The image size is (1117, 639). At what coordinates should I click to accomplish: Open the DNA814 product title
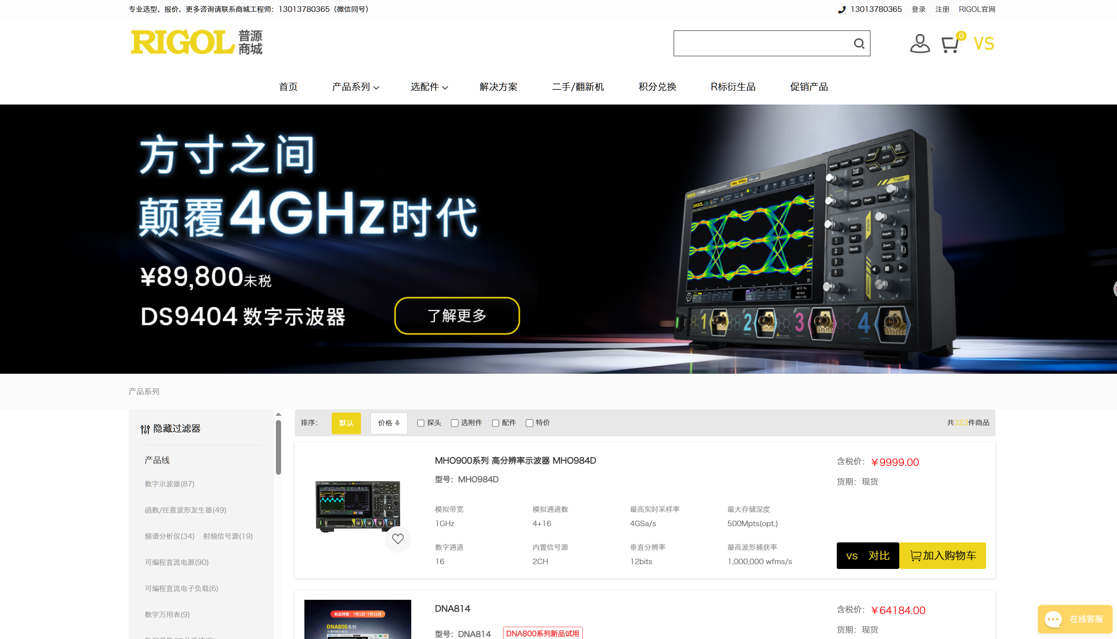(452, 609)
